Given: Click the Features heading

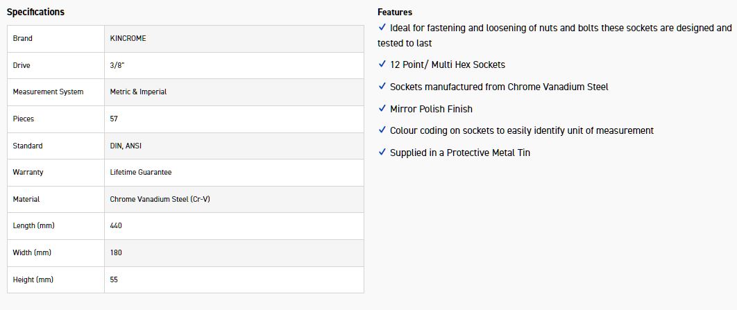Looking at the screenshot, I should (x=395, y=12).
